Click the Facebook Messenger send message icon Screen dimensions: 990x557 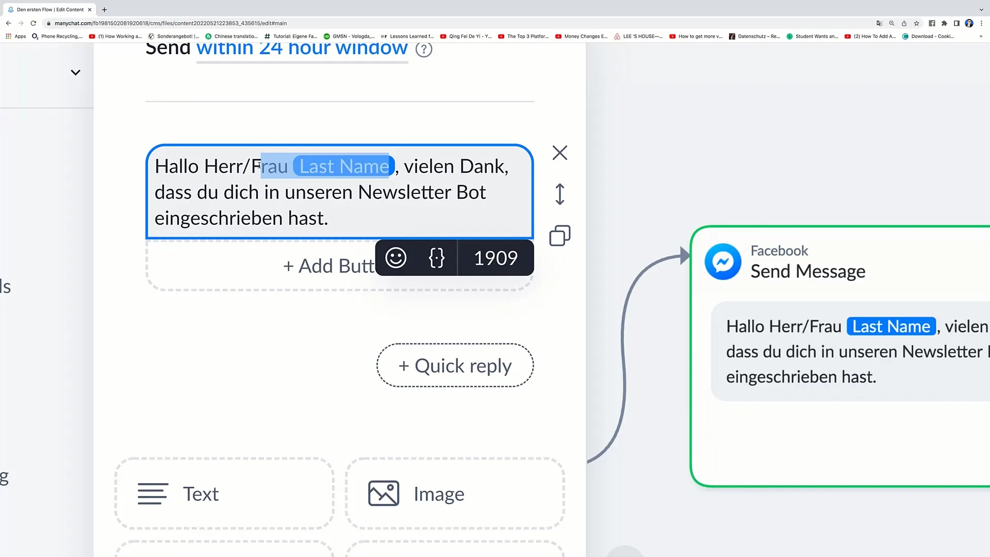(723, 260)
